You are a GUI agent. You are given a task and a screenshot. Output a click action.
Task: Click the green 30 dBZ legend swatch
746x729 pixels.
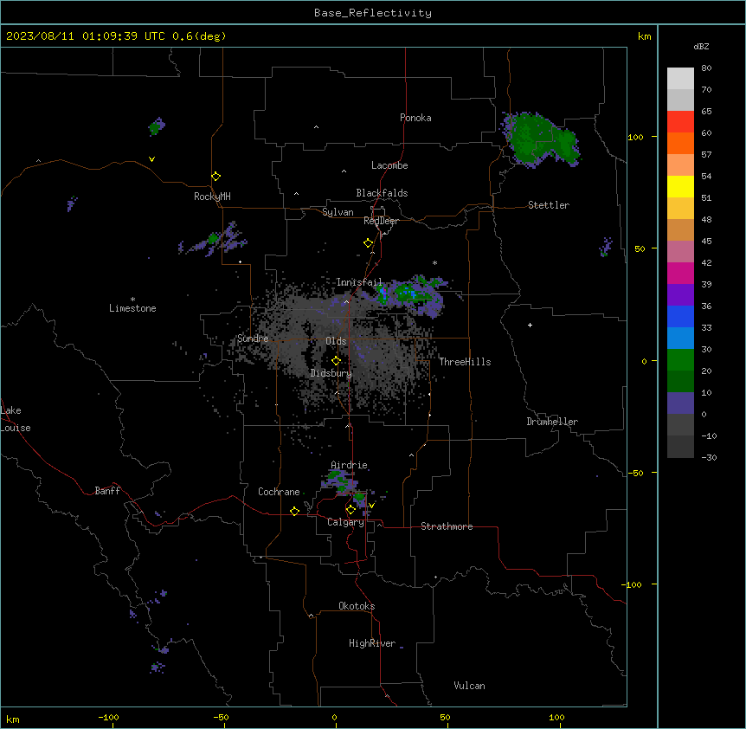coord(680,360)
